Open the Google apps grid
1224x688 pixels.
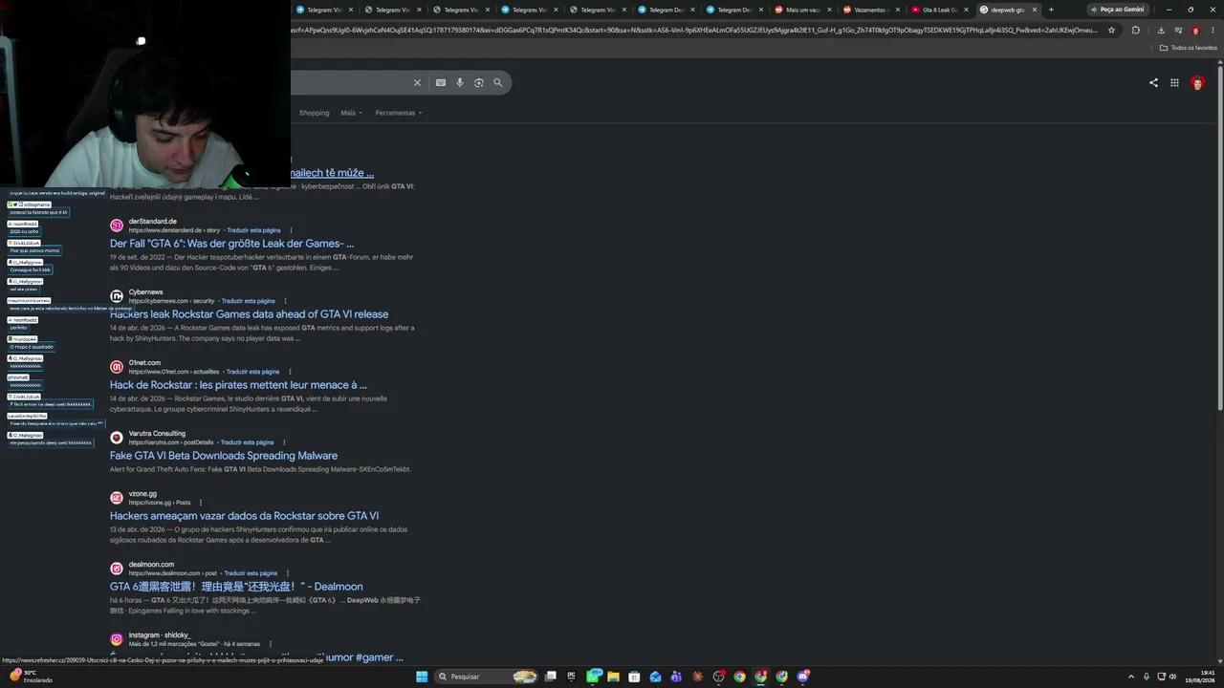1174,83
